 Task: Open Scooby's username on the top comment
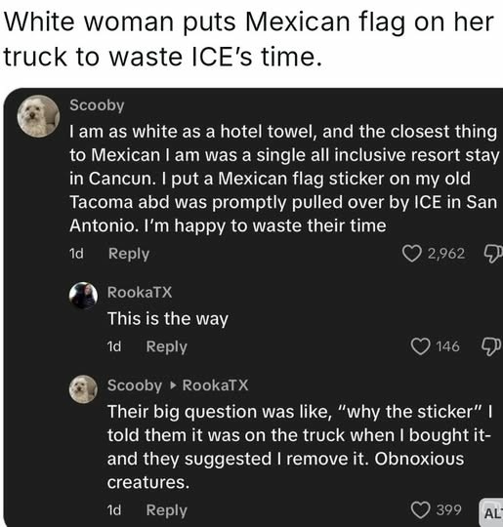(x=97, y=105)
